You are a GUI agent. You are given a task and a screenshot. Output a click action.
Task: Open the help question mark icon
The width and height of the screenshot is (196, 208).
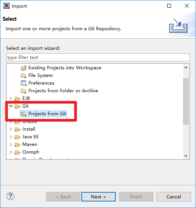coord(10,196)
